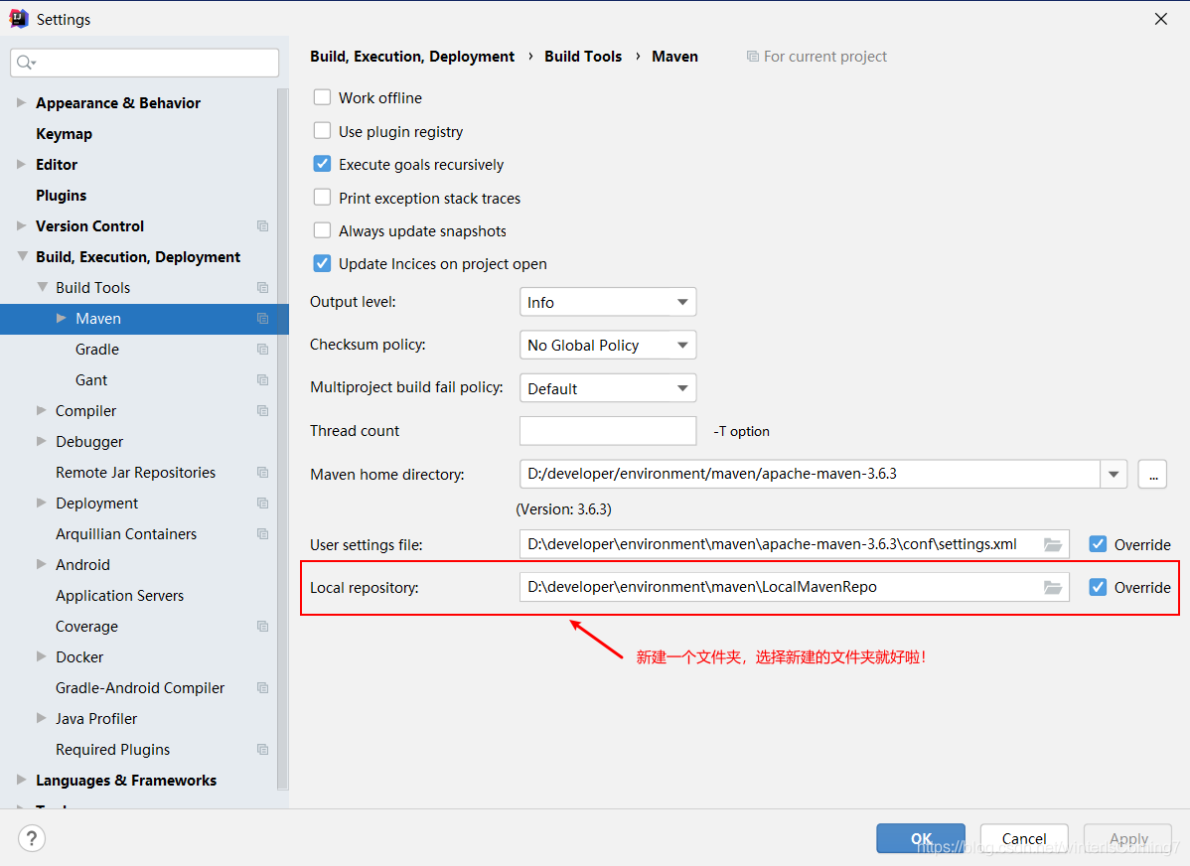Open the Checksum policy dropdown
Screen dimensions: 1190x866
608,346
